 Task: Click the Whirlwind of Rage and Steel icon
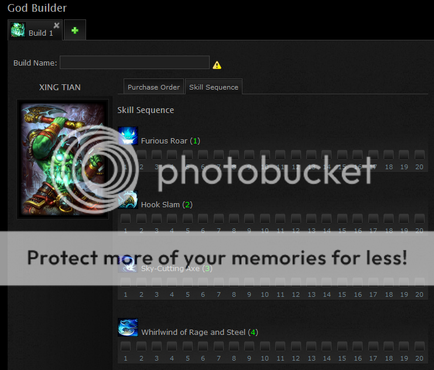[x=128, y=327]
